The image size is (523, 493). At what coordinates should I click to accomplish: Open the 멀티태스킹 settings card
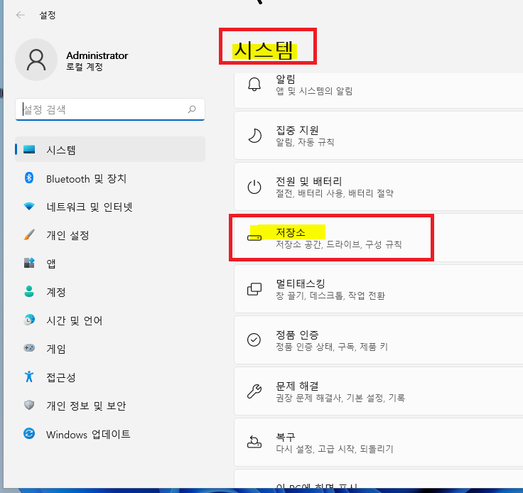tap(379, 288)
